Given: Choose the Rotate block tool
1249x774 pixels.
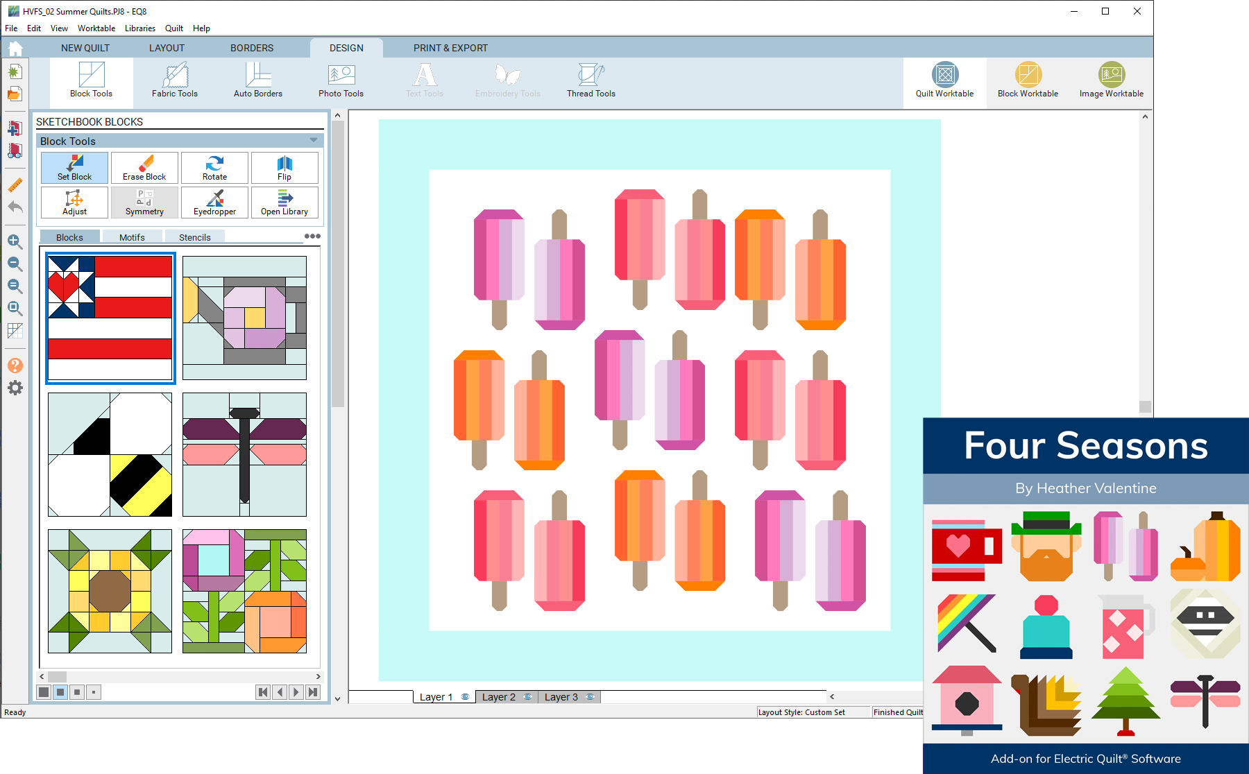Looking at the screenshot, I should pos(214,168).
